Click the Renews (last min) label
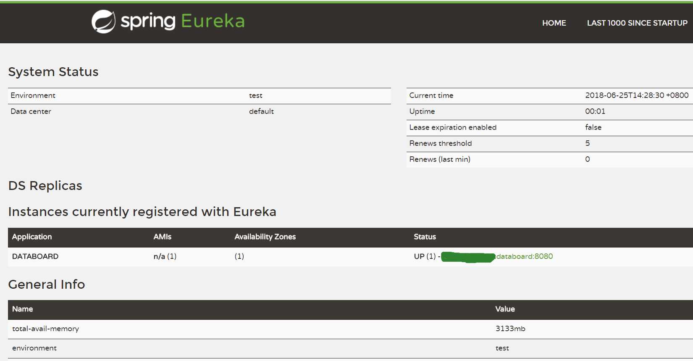This screenshot has width=693, height=361. pos(440,159)
